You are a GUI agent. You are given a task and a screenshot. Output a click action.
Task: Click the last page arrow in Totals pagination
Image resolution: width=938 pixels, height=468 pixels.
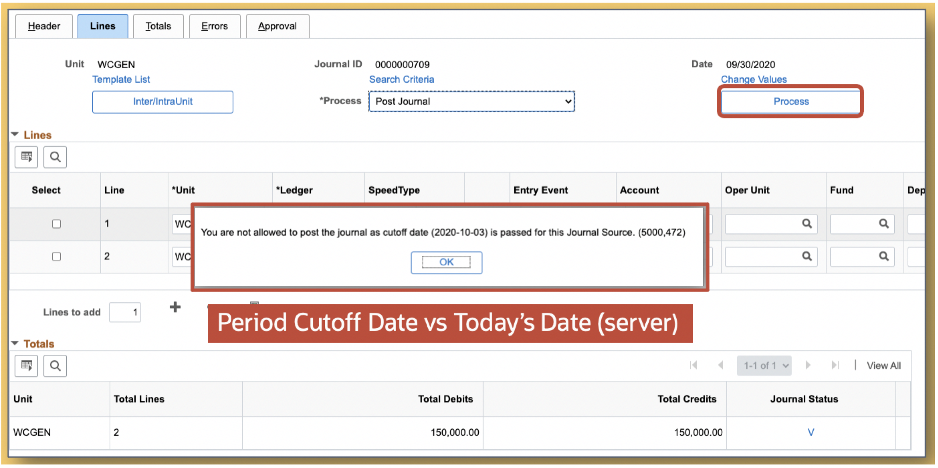(x=835, y=365)
